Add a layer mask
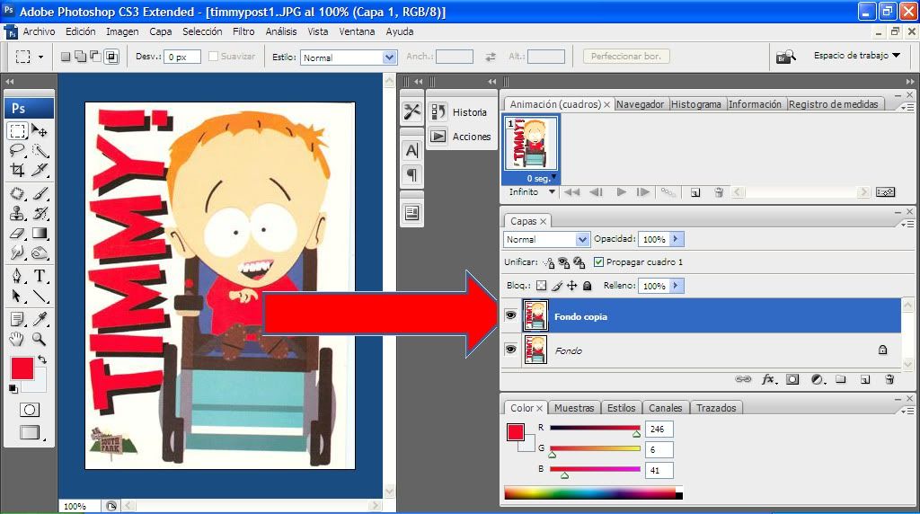The height and width of the screenshot is (514, 920). [792, 379]
